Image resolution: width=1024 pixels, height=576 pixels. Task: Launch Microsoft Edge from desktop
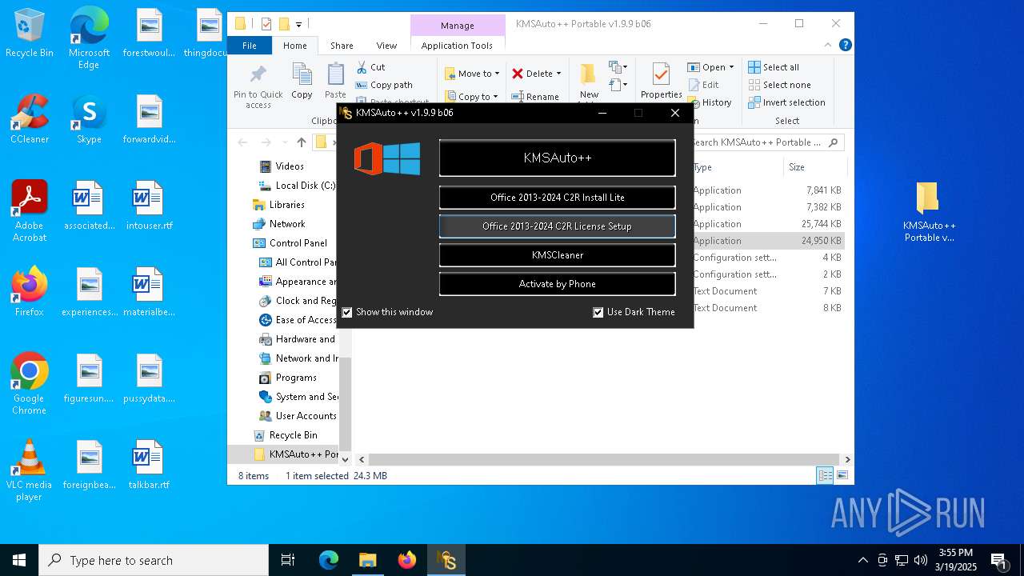click(x=89, y=38)
